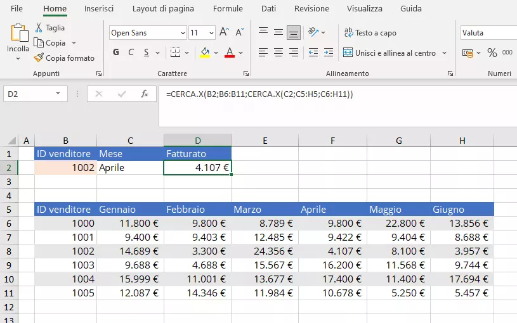
Task: Open the File menu
Action: pos(16,9)
